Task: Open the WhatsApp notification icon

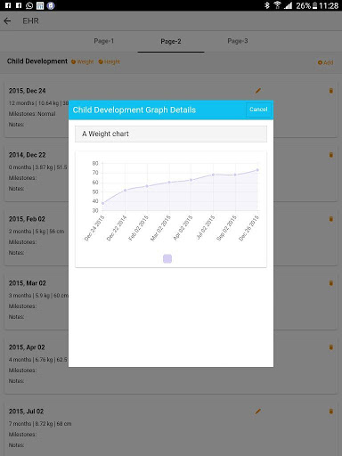Action: click(x=29, y=5)
